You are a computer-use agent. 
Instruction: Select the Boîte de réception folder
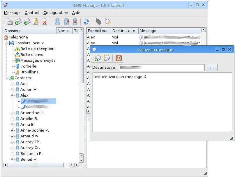click(37, 49)
